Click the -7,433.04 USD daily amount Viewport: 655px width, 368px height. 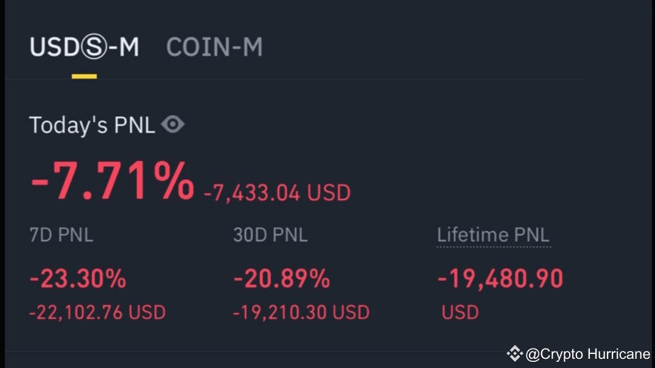coord(277,193)
